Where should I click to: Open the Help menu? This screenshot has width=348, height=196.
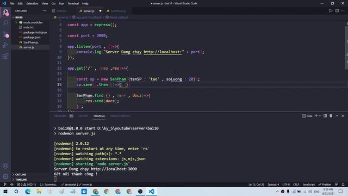click(x=85, y=3)
